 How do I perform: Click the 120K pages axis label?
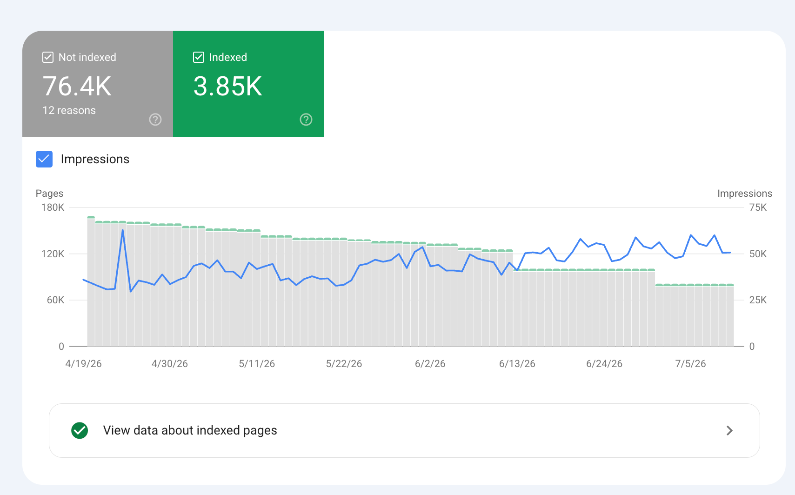(53, 254)
